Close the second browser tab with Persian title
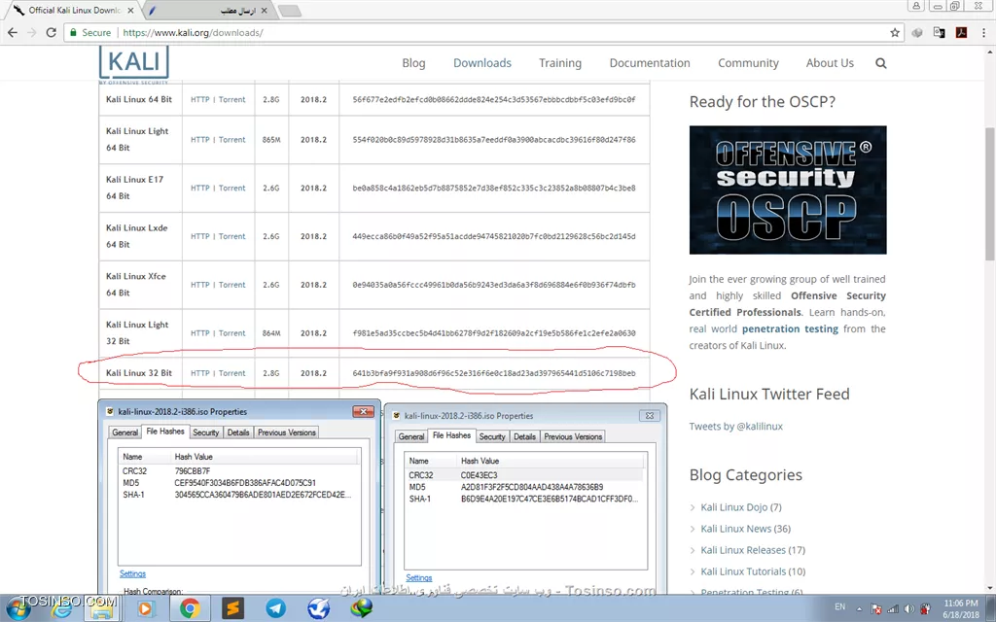Image resolution: width=996 pixels, height=622 pixels. point(265,10)
